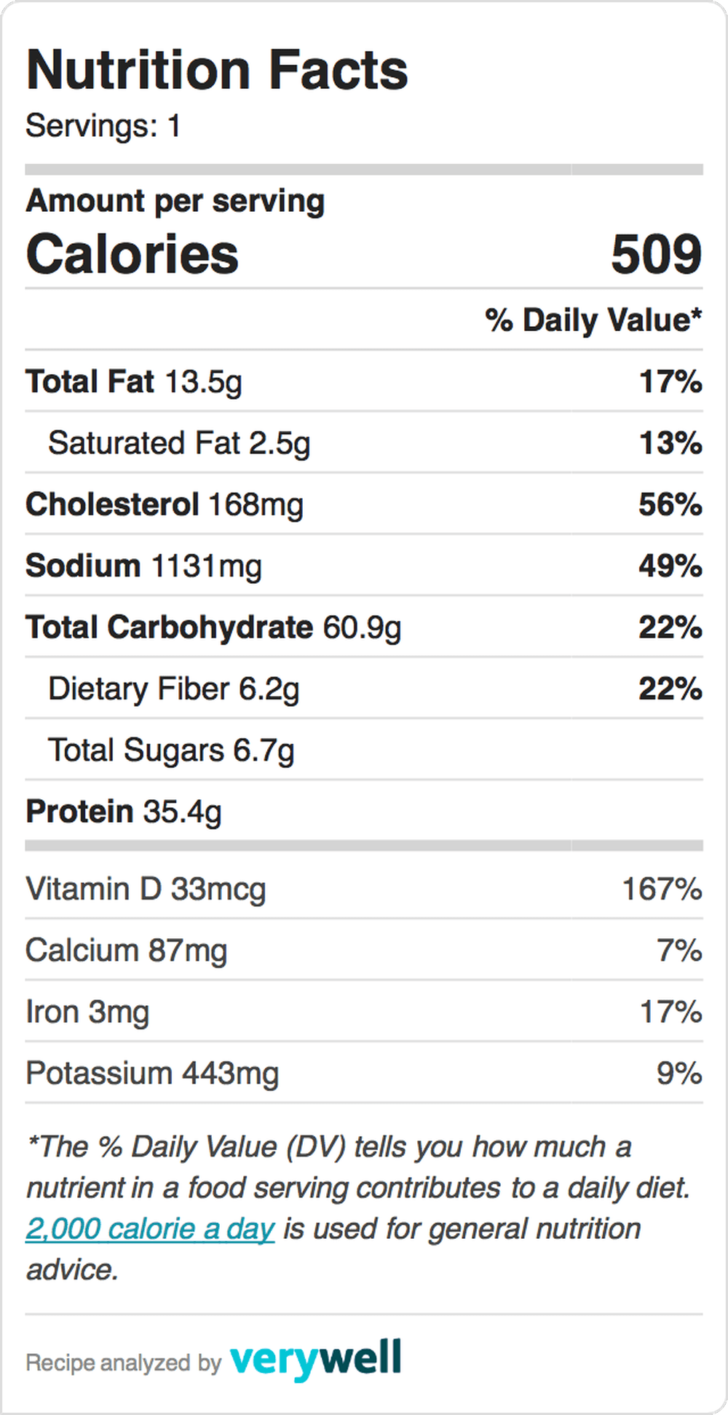
Task: Click the % Daily Value* header
Action: click(593, 320)
